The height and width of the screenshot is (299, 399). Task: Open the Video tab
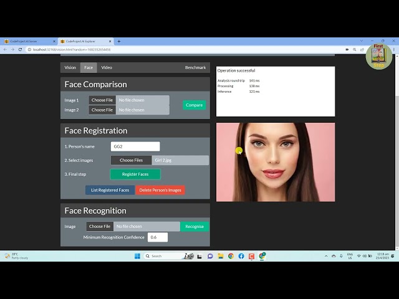[x=107, y=68]
